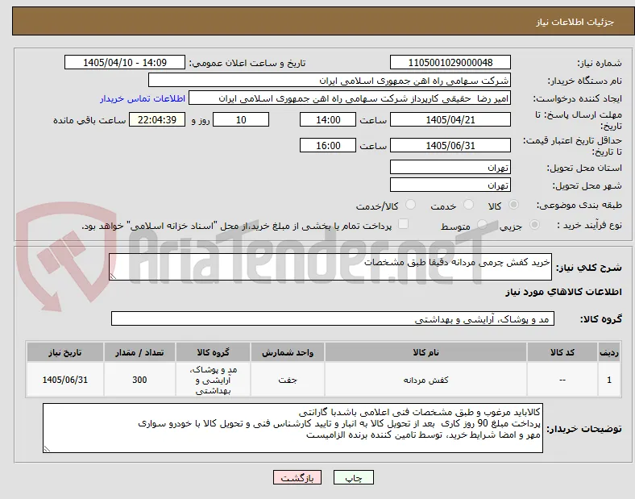Click the price validity date 1405/06/31 field
635x499 pixels.
point(450,145)
